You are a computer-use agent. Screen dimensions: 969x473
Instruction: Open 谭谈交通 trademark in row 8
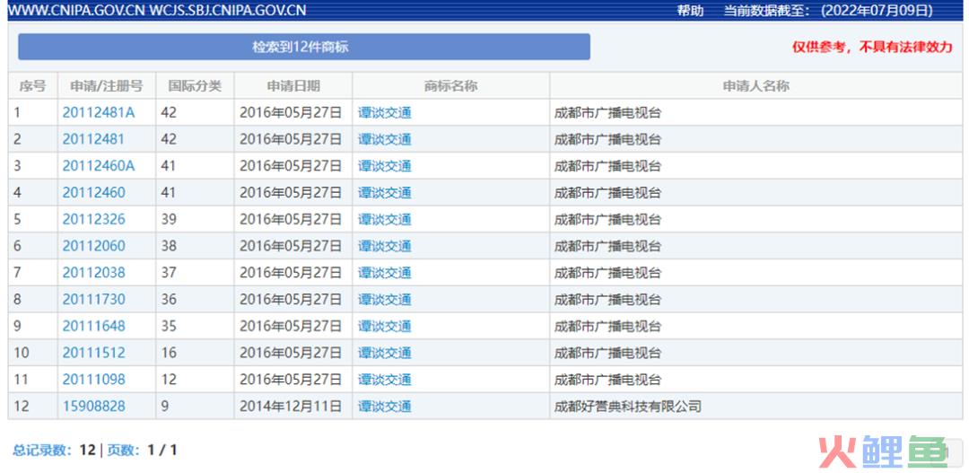[x=384, y=299]
